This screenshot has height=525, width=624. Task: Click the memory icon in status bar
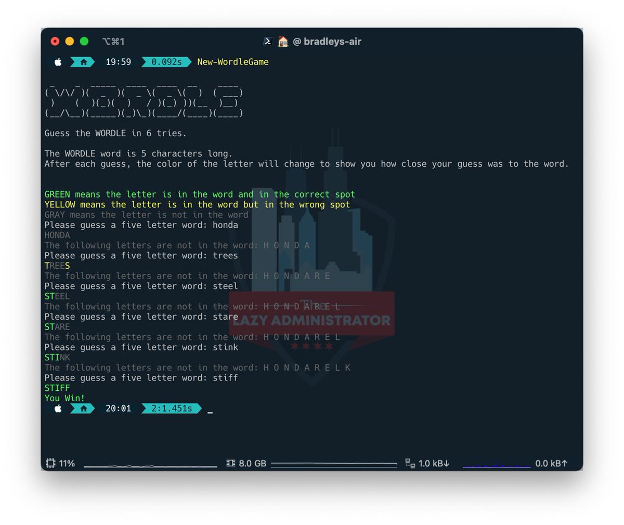click(231, 463)
